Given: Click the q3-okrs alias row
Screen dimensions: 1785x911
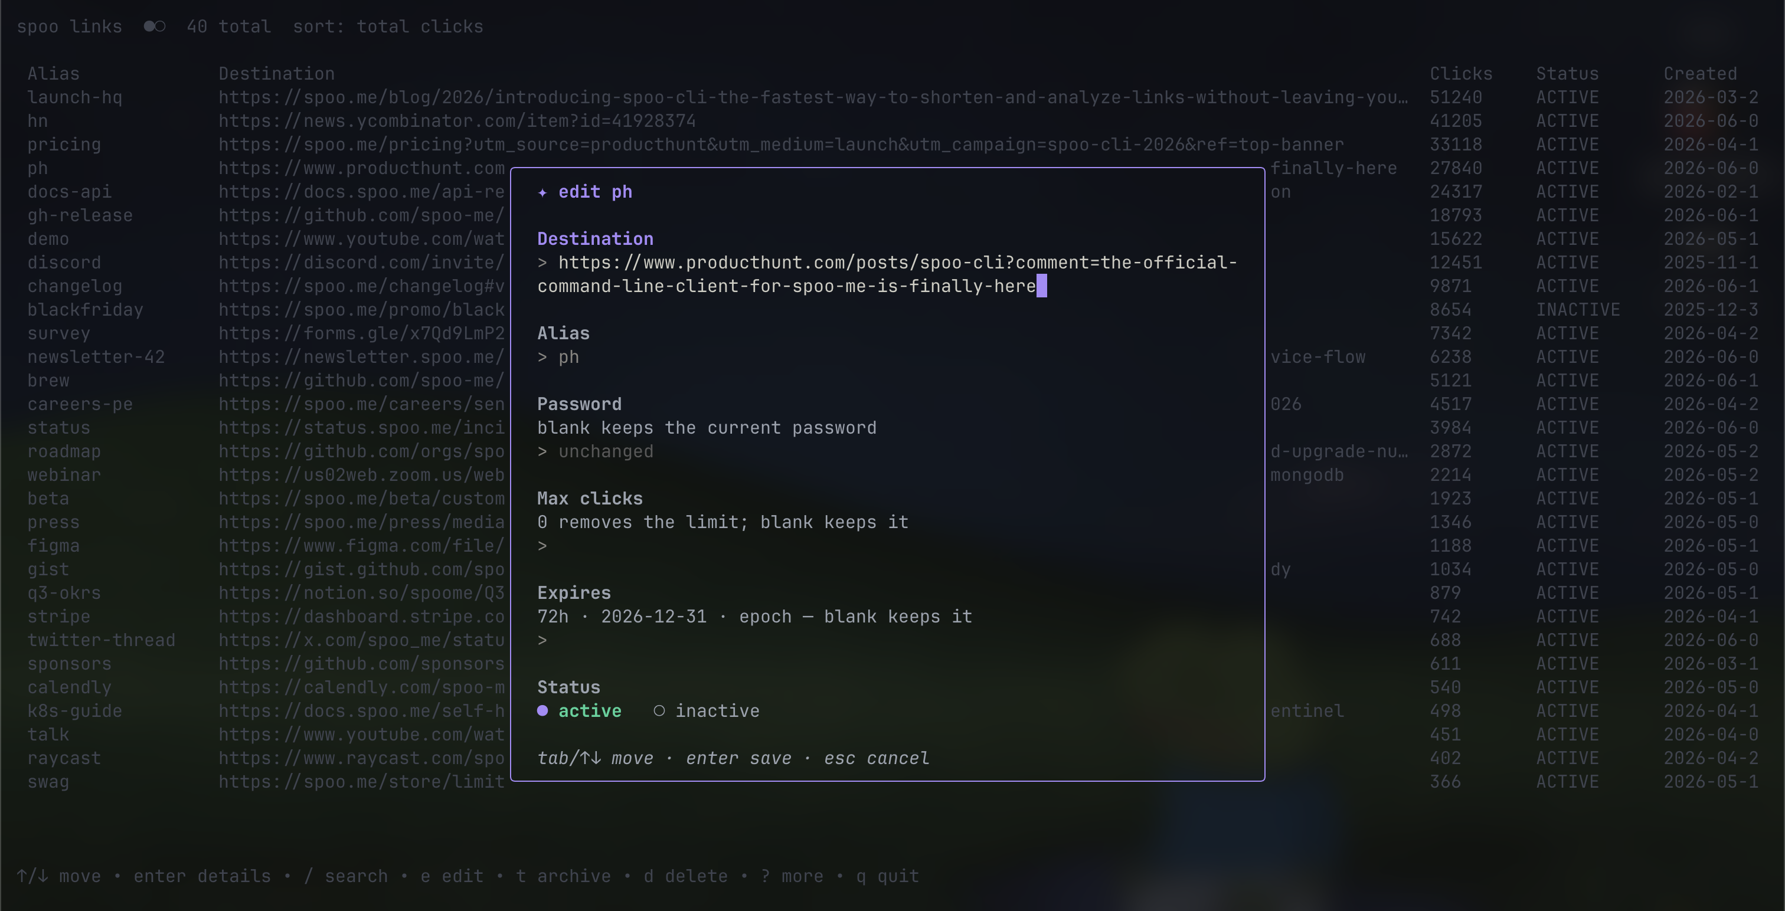Looking at the screenshot, I should click(64, 593).
